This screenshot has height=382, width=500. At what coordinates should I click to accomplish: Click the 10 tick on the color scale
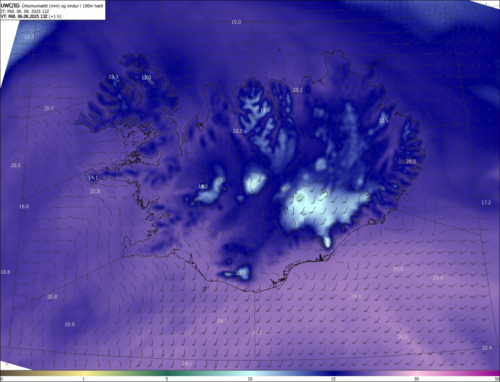pos(250,379)
